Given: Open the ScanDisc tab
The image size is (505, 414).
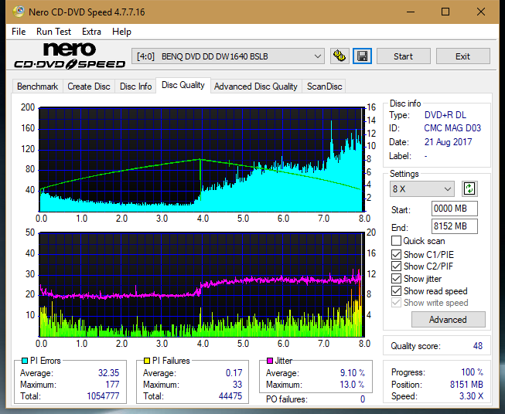Looking at the screenshot, I should click(x=324, y=87).
